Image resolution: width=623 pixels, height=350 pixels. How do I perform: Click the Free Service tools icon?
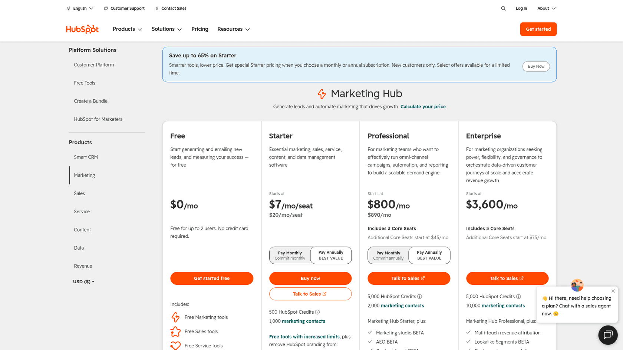point(175,346)
